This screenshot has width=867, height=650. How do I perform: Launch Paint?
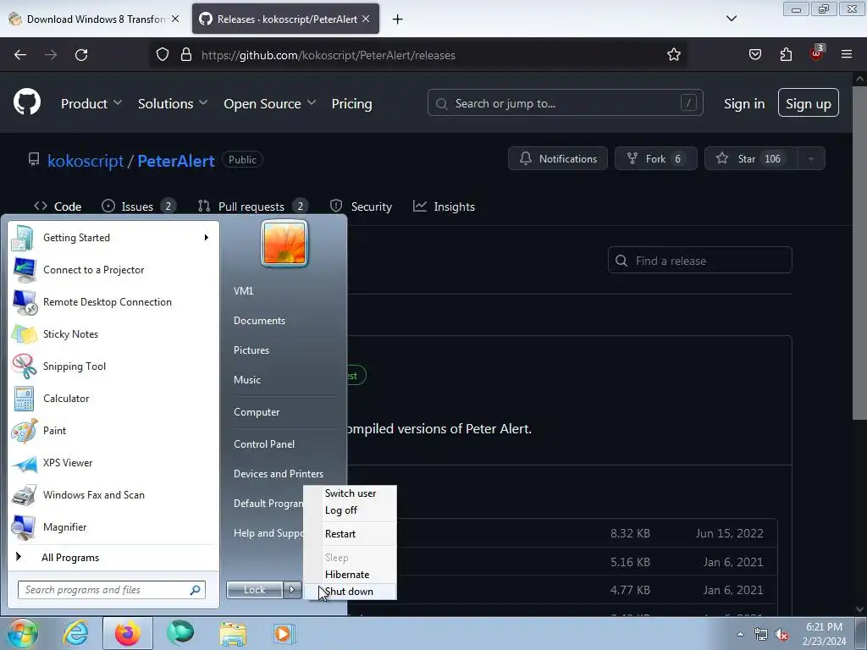point(113,431)
